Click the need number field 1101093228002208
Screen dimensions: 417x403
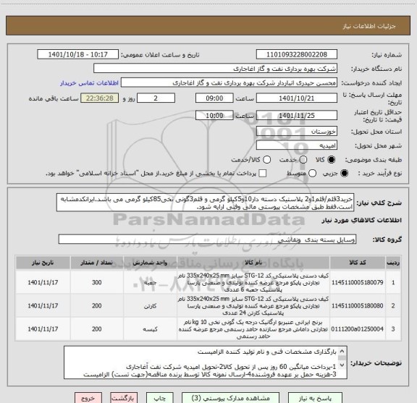point(297,54)
